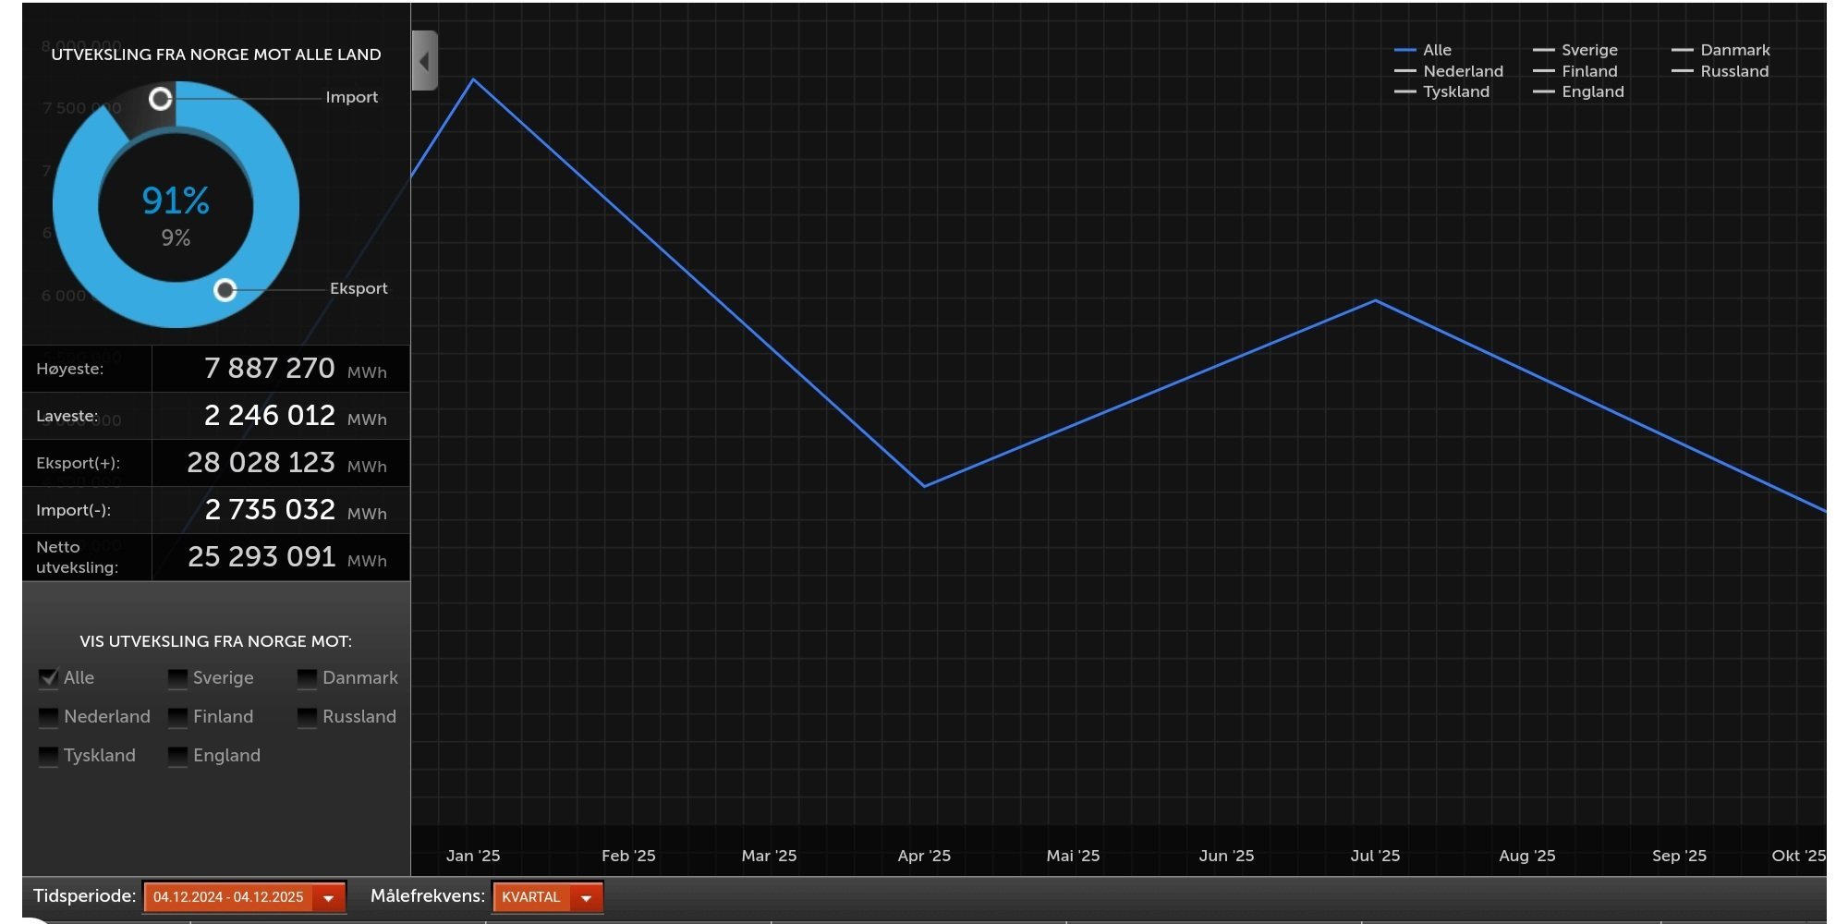The height and width of the screenshot is (924, 1848).
Task: Select the Eksport(+) value 28 028 123
Action: (261, 463)
